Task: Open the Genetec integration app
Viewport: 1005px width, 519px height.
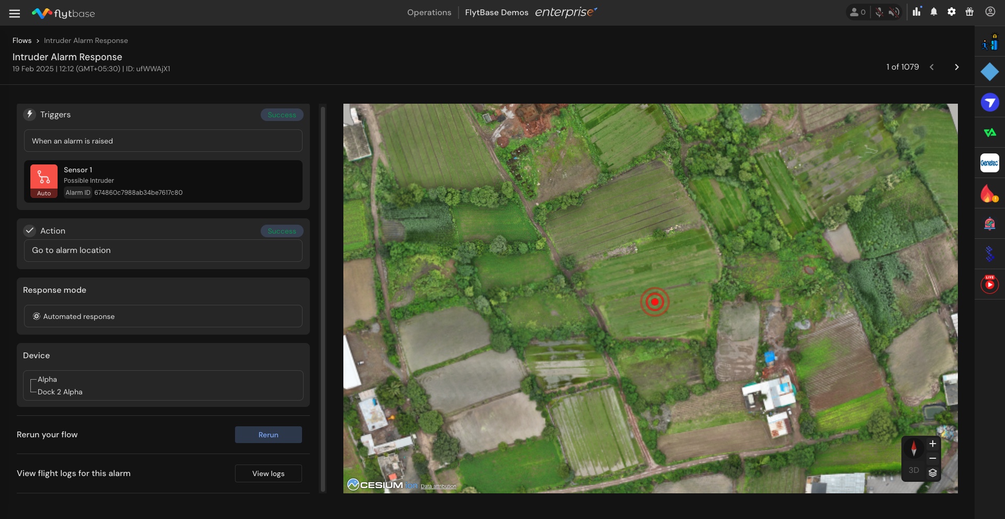Action: (x=989, y=163)
